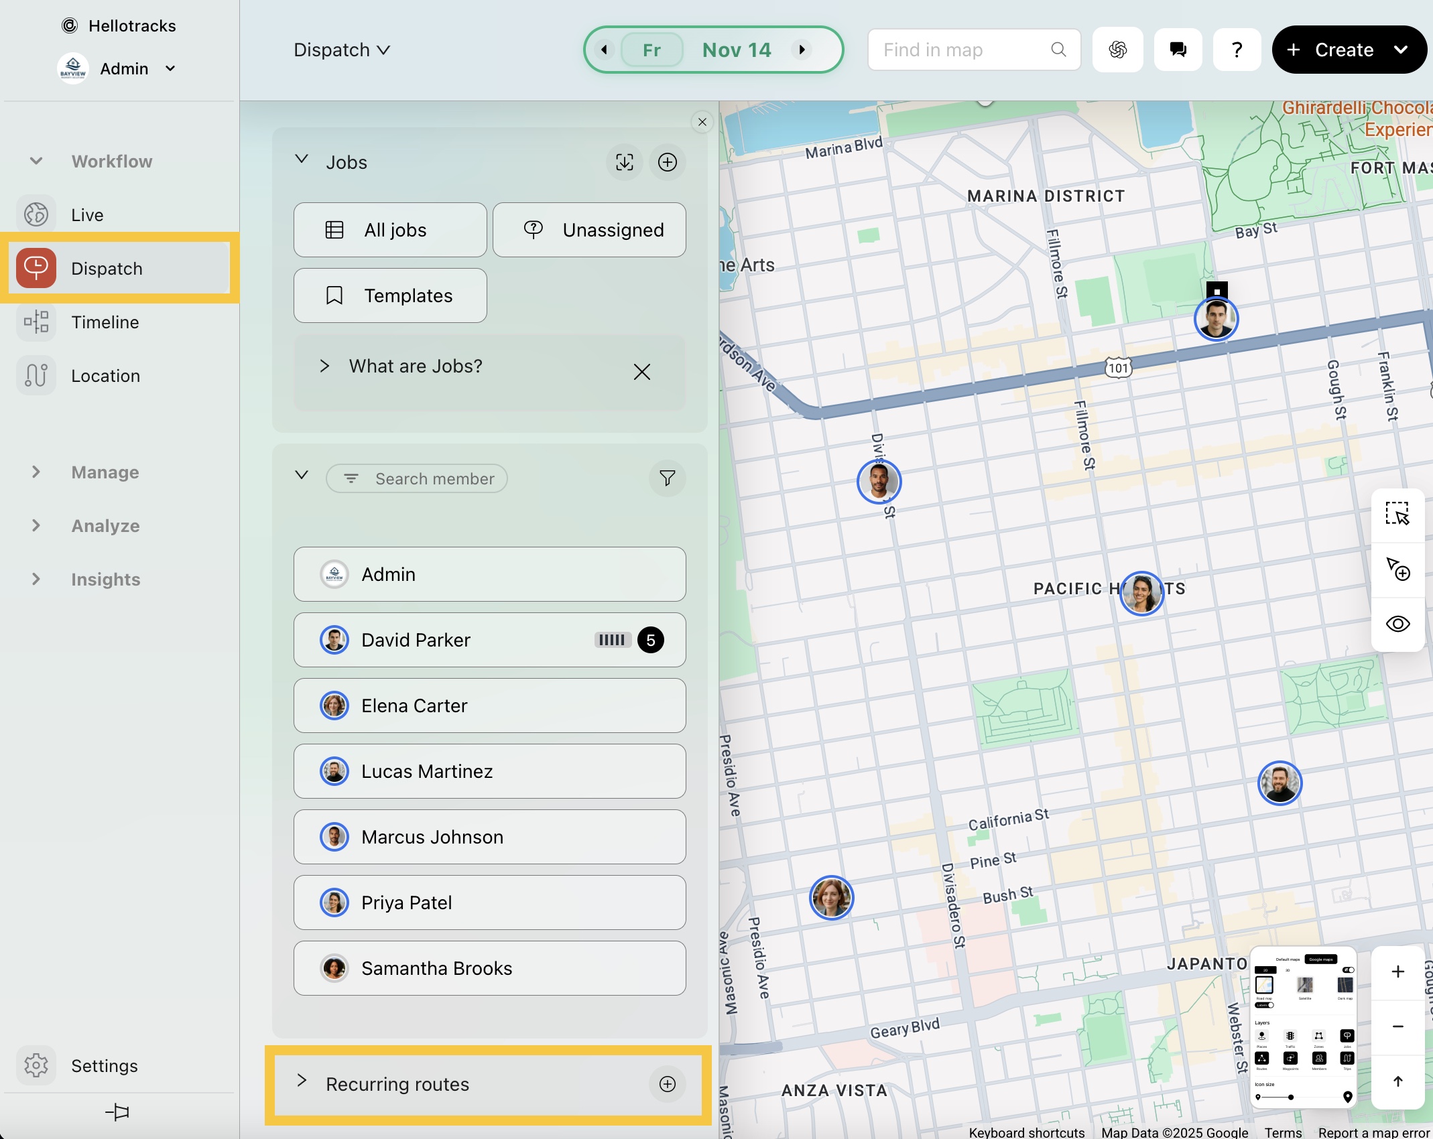Click the import jobs icon

(624, 162)
